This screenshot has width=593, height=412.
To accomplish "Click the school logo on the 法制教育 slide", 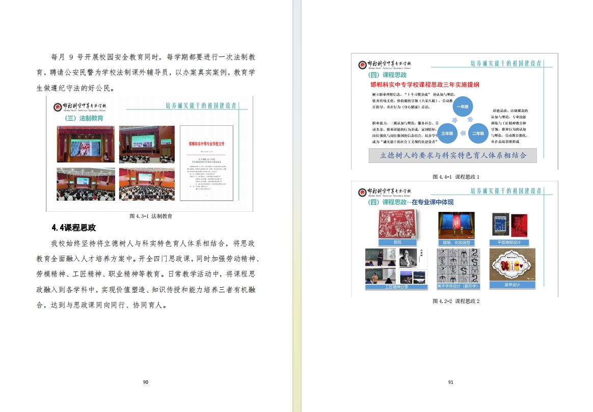I will tap(80, 107).
